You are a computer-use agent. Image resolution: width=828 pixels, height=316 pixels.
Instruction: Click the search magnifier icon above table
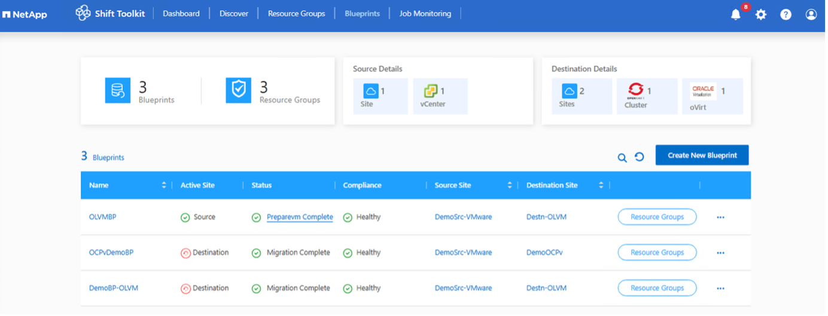pyautogui.click(x=622, y=157)
